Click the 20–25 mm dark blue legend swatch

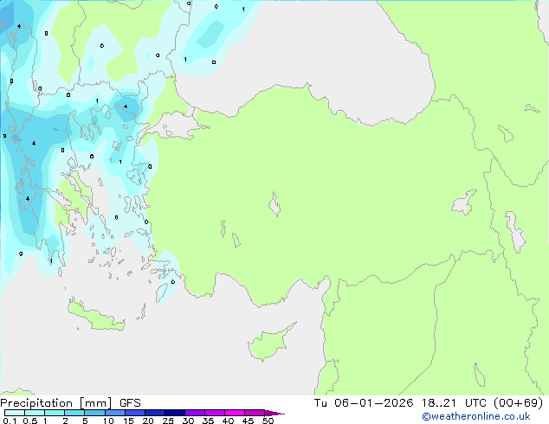tap(154, 413)
